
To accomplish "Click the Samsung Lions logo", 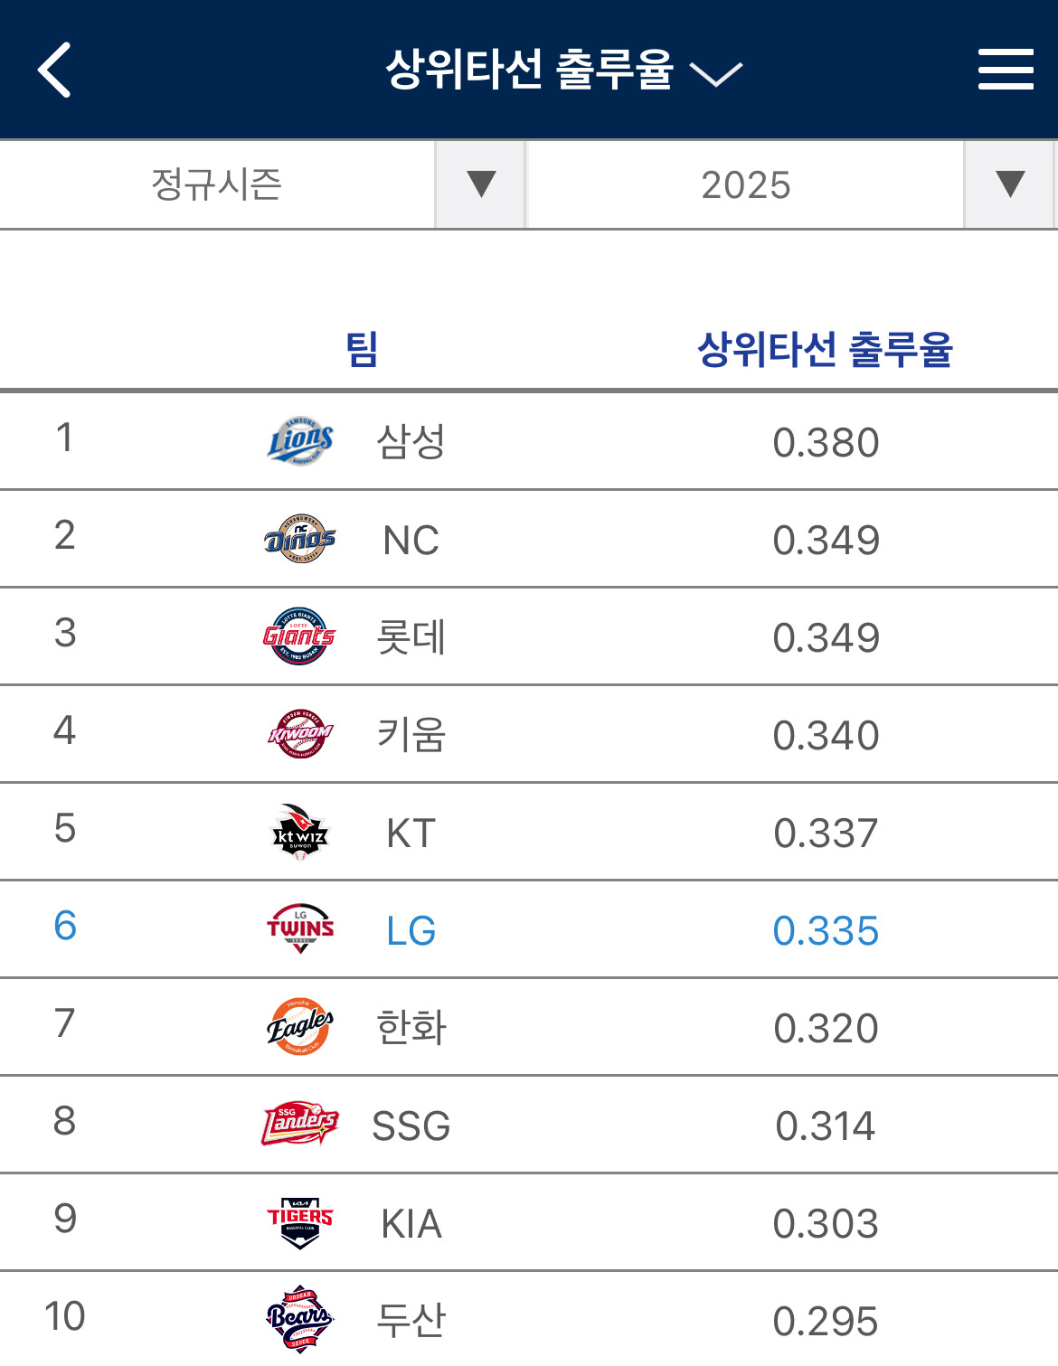I will click(300, 441).
